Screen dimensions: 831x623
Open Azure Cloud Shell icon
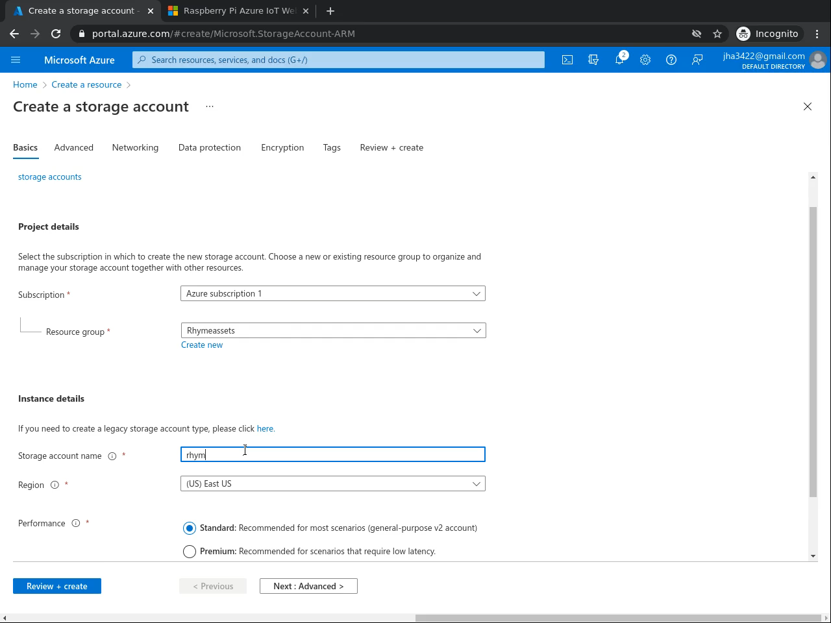pos(567,60)
